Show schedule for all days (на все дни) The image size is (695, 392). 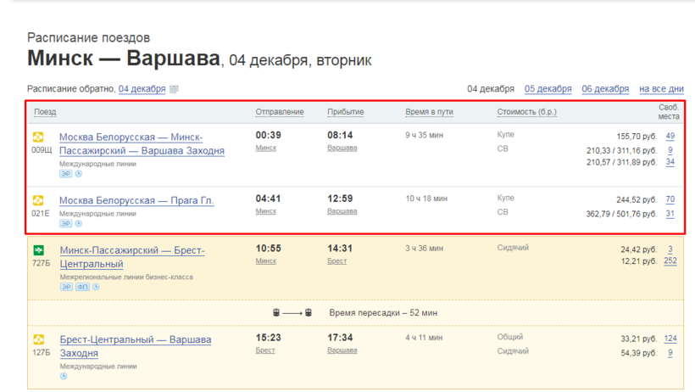coord(661,89)
